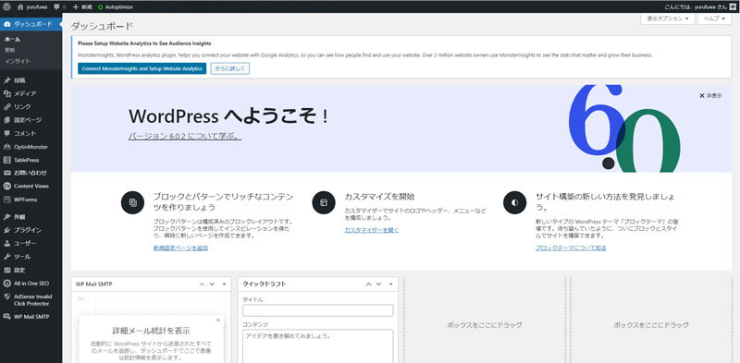Open the Users icon (ユーザー)

[6, 243]
